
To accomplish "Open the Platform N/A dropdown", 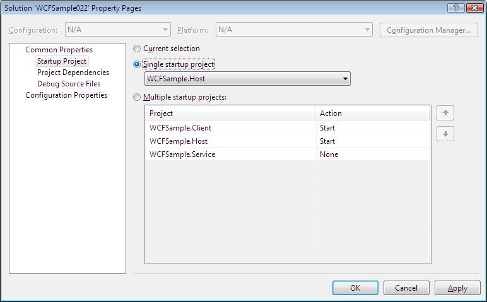I will click(x=294, y=30).
